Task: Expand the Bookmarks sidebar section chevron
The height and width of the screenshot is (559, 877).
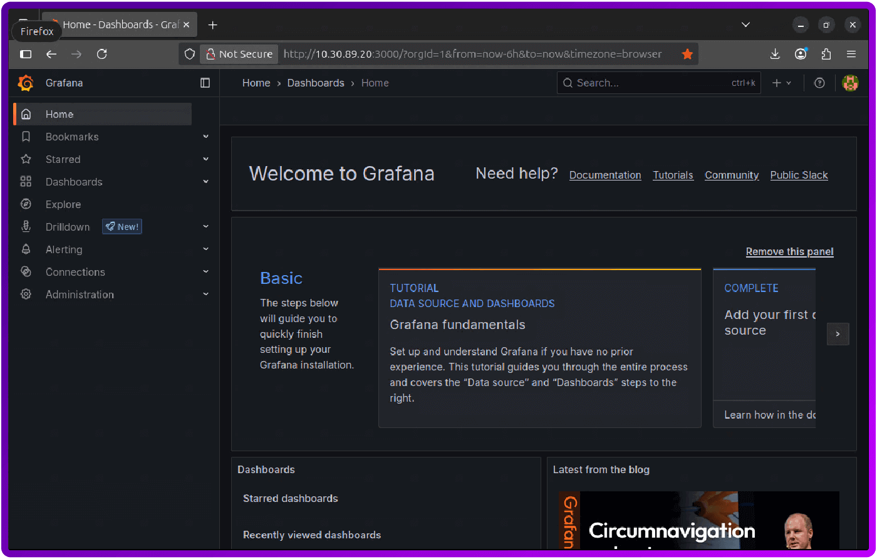Action: point(205,136)
